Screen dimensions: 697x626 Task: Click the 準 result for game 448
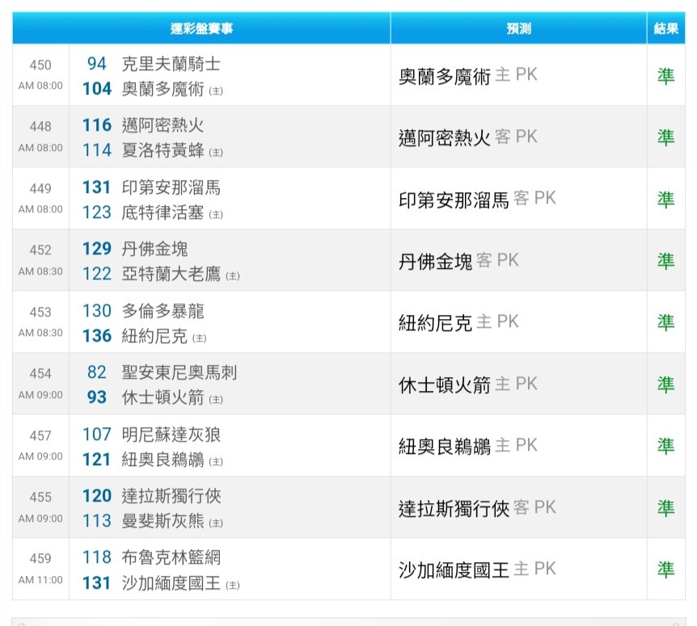pos(666,137)
